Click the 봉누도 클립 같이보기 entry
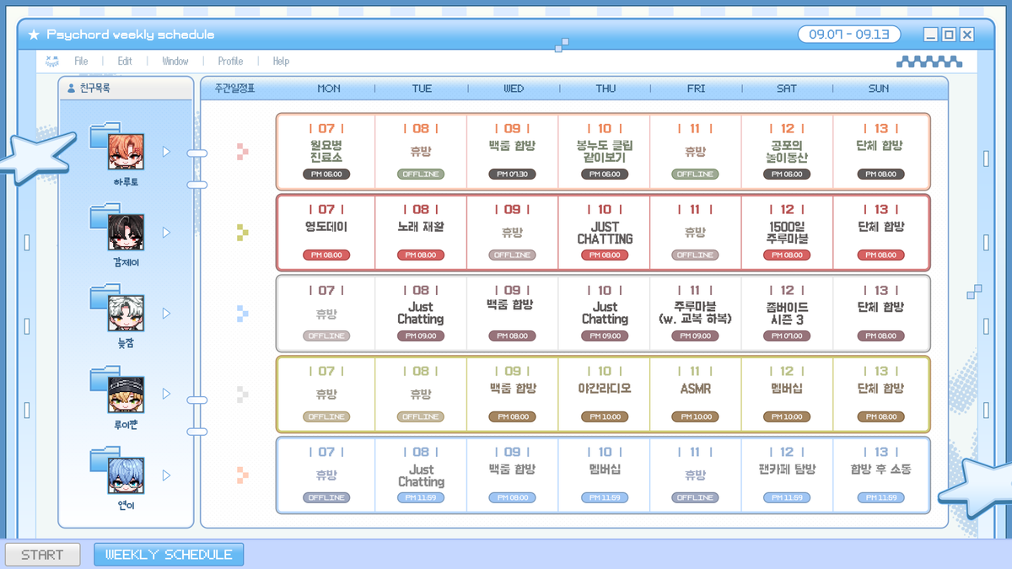Screen dimensions: 1012x569 pos(605,152)
